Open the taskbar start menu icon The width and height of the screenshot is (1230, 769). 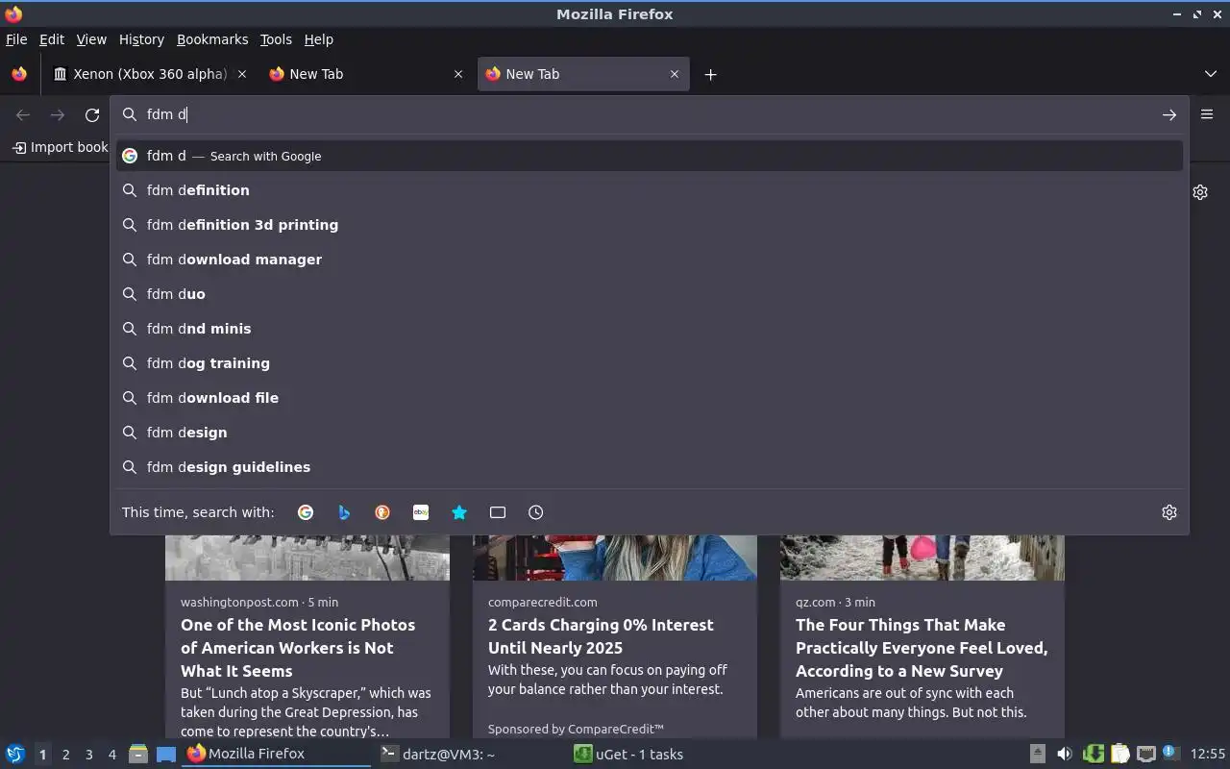15,755
